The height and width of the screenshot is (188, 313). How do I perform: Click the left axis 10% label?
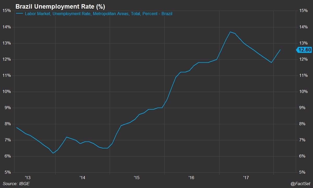(7, 92)
